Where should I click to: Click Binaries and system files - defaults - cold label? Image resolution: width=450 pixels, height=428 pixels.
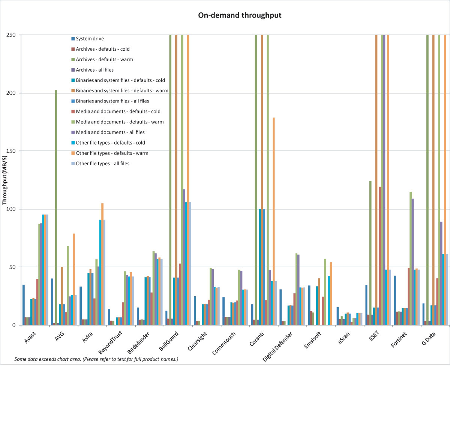coord(120,80)
